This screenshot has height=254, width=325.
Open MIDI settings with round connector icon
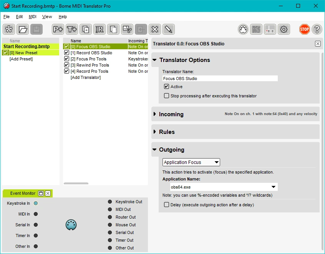242,29
